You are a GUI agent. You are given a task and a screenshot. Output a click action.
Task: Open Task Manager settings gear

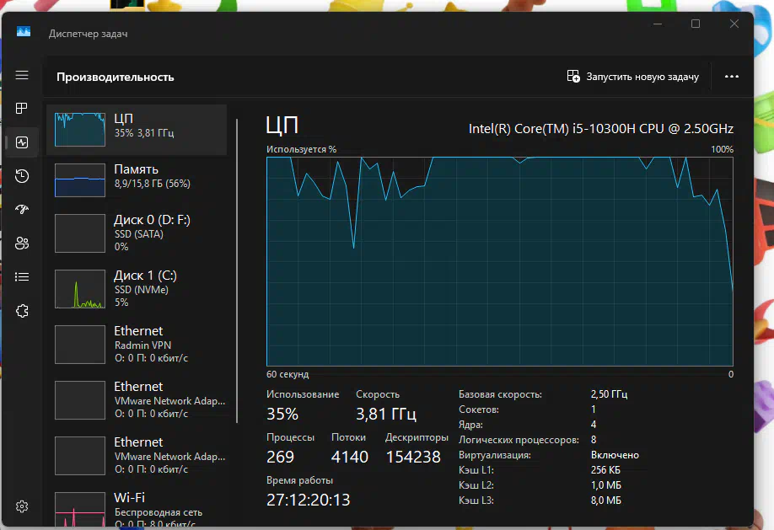point(22,506)
